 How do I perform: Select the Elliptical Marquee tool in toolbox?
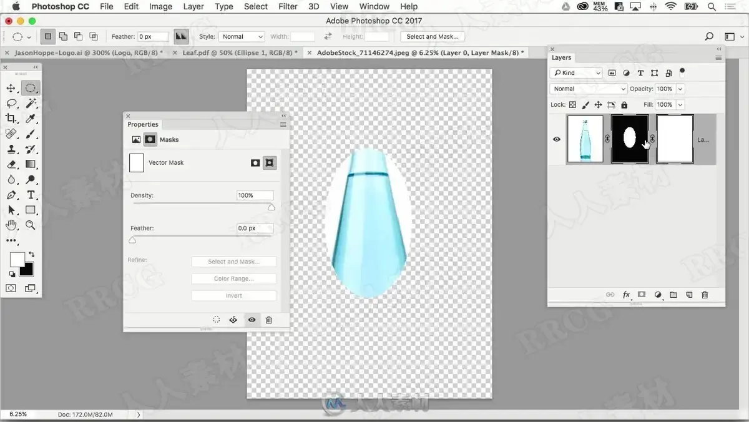coord(30,88)
